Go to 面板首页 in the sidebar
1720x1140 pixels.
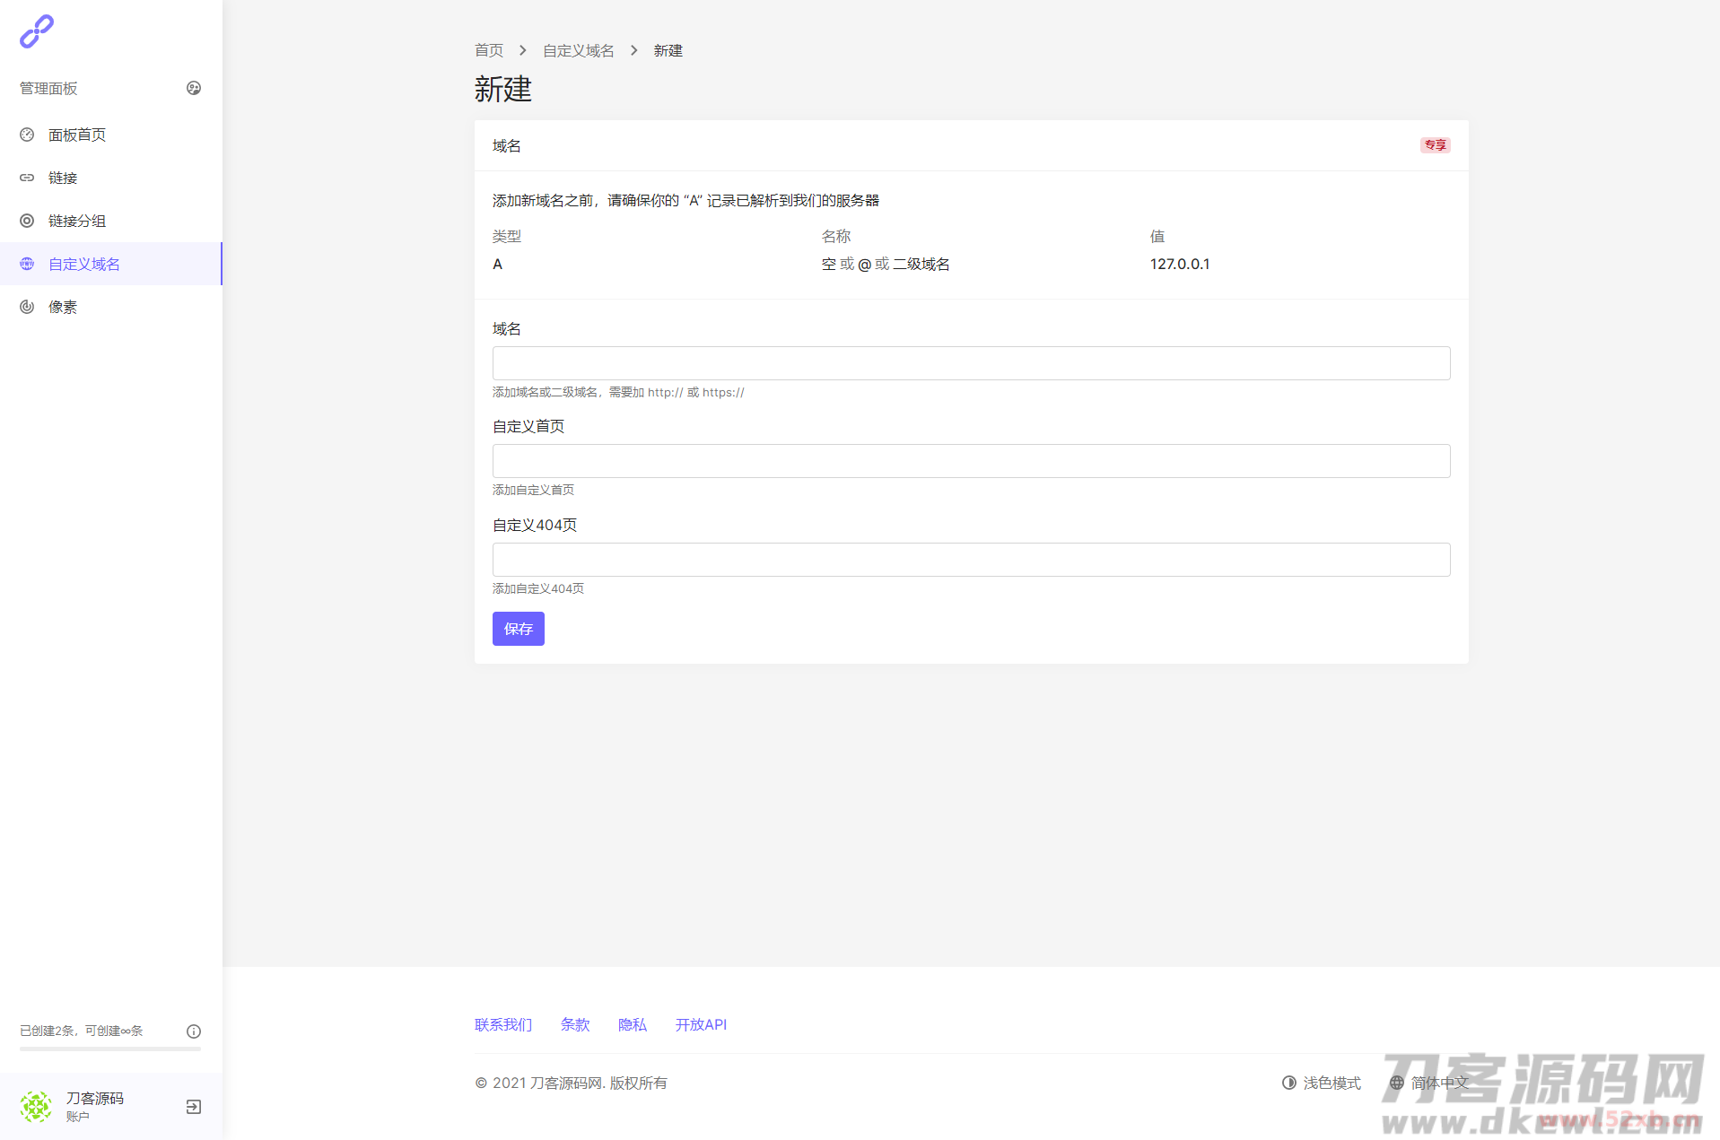click(x=77, y=135)
